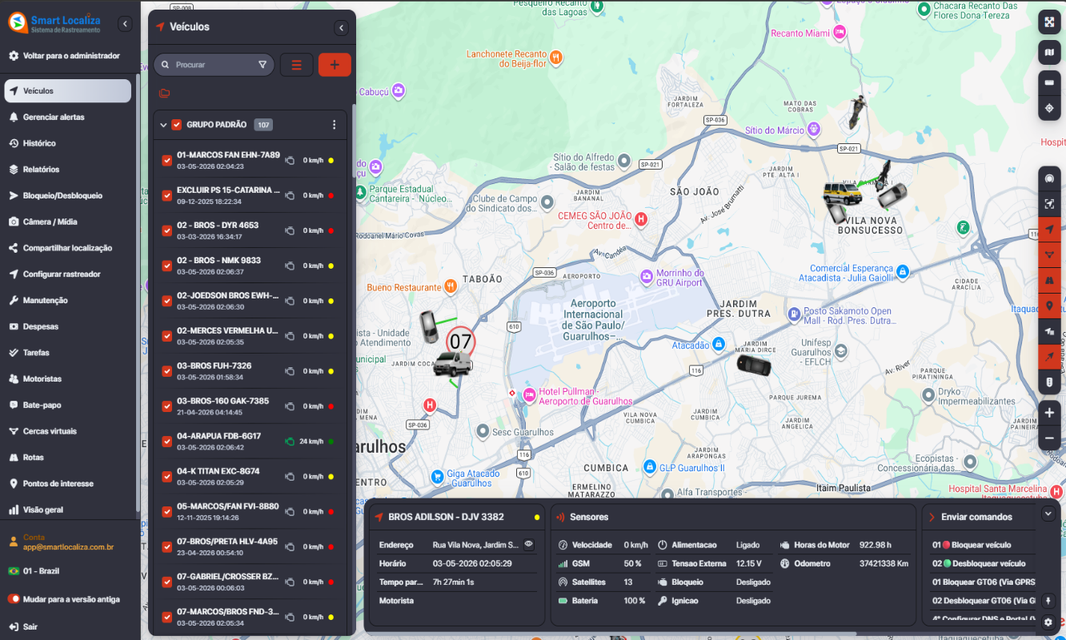The width and height of the screenshot is (1066, 640).
Task: Click account app@smartlocaliza.com.br
Action: point(68,547)
